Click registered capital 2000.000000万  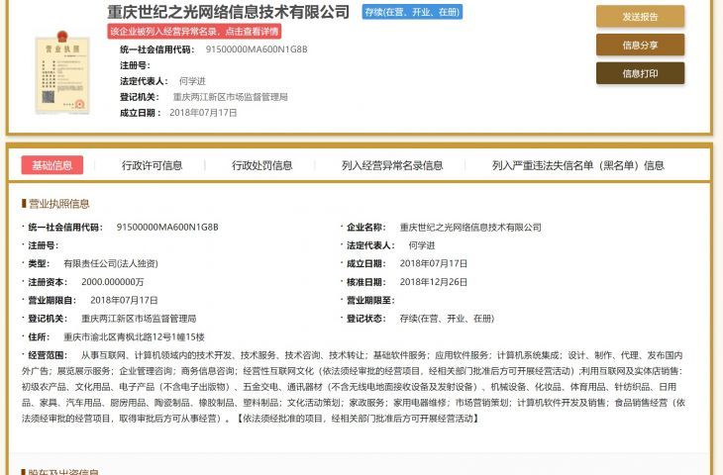tap(113, 282)
